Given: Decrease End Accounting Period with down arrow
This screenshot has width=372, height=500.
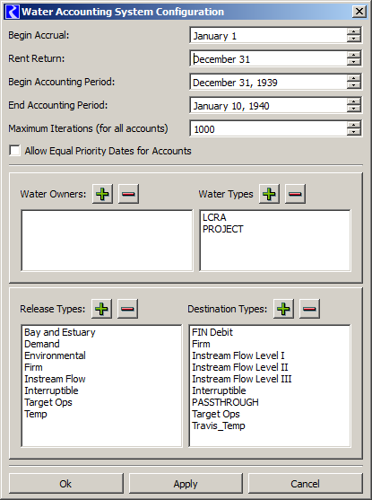Looking at the screenshot, I should (x=353, y=109).
